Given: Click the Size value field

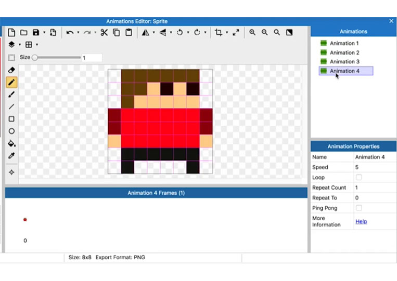Looking at the screenshot, I should click(92, 58).
